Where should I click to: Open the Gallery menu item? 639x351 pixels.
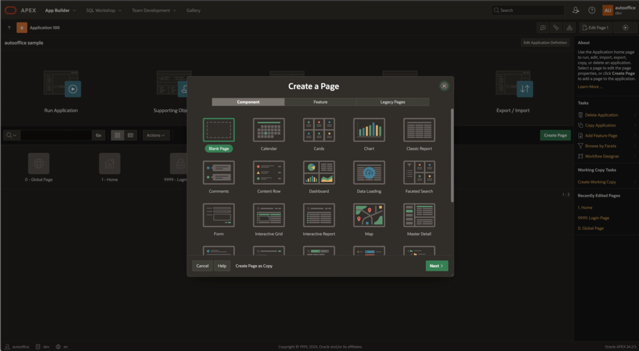[193, 10]
